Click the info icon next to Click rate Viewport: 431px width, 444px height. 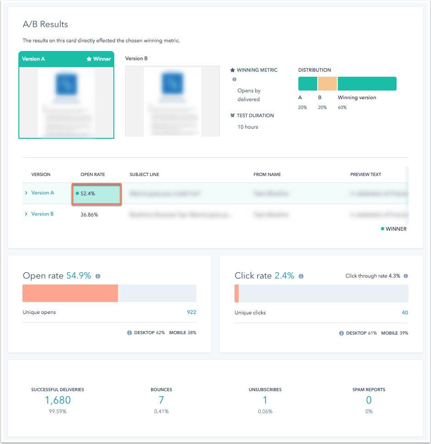click(301, 276)
